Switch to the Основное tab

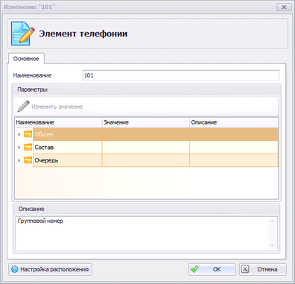(26, 59)
